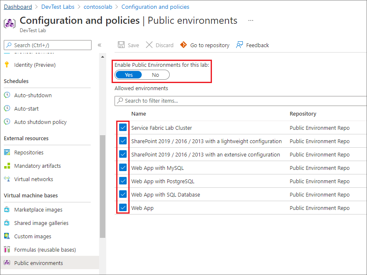Click the sidebar scrollbar thumb
This screenshot has width=367, height=275.
coord(102,187)
